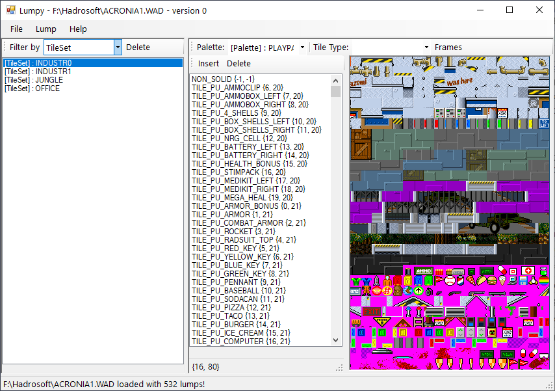Choose the pizza slice tile
Image resolution: width=555 pixels, height=391 pixels.
(x=471, y=280)
